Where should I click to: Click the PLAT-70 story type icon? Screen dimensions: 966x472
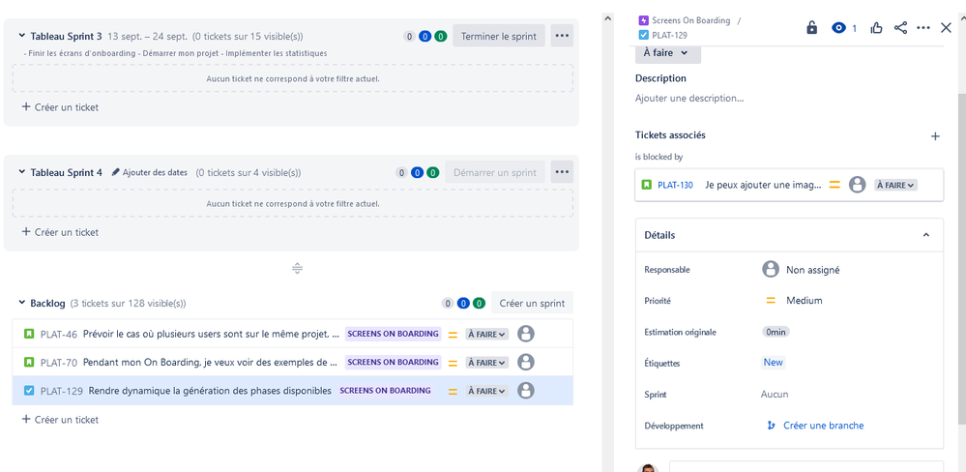tap(29, 362)
